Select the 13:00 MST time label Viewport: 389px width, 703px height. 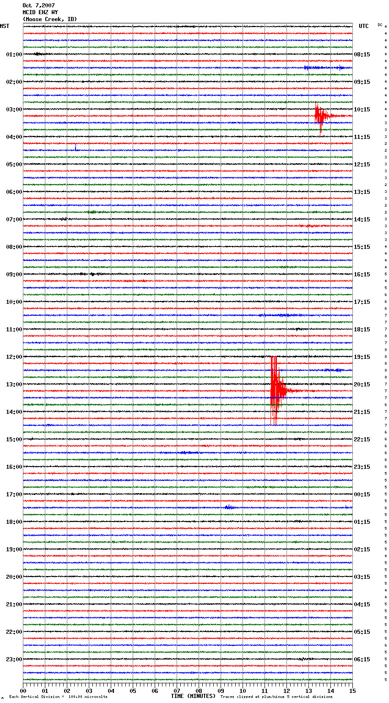click(14, 384)
